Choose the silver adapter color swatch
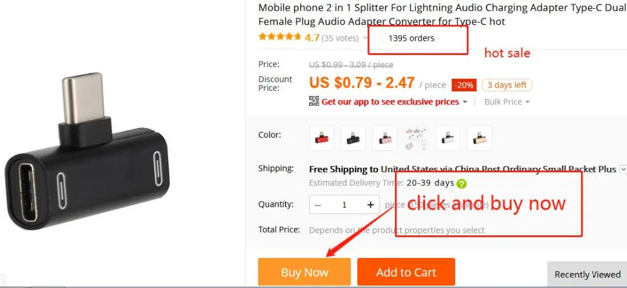627x288 pixels. (448, 138)
